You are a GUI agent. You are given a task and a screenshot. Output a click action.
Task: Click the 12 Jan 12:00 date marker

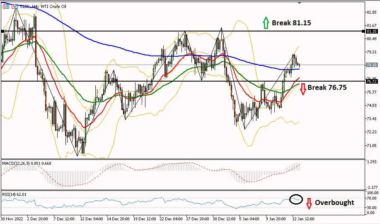click(x=303, y=219)
